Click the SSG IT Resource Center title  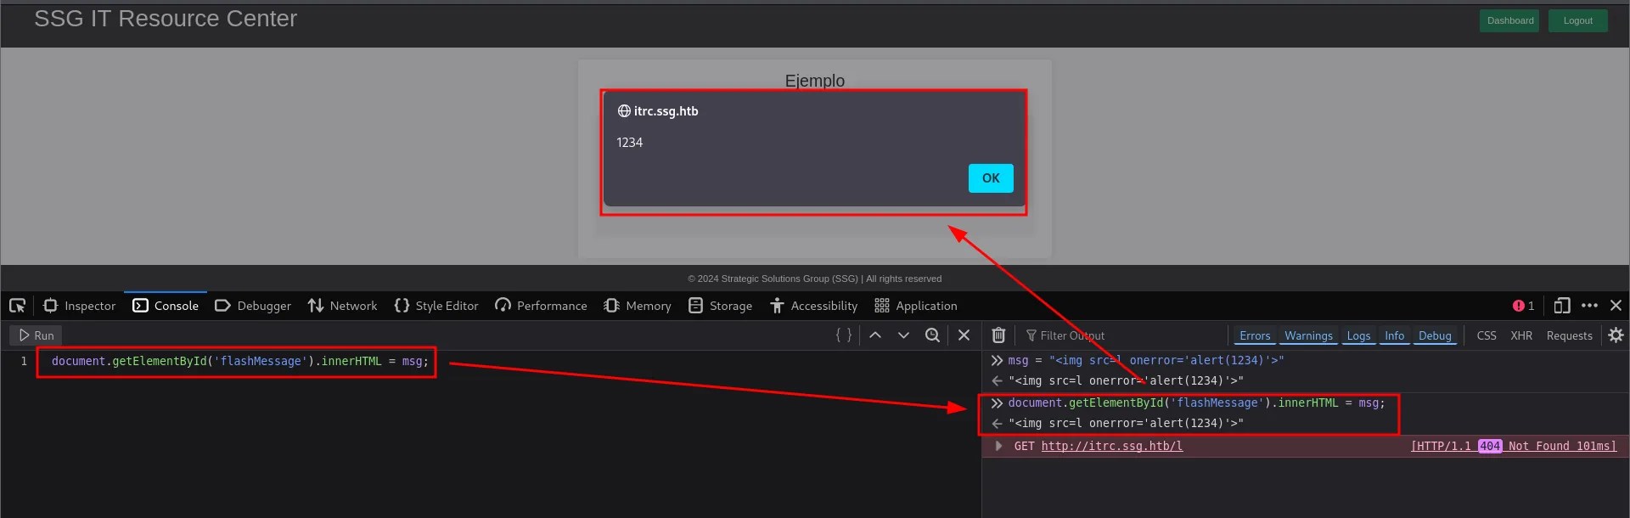click(166, 19)
